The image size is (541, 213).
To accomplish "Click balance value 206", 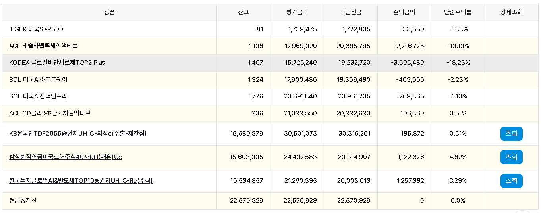I will (x=257, y=113).
